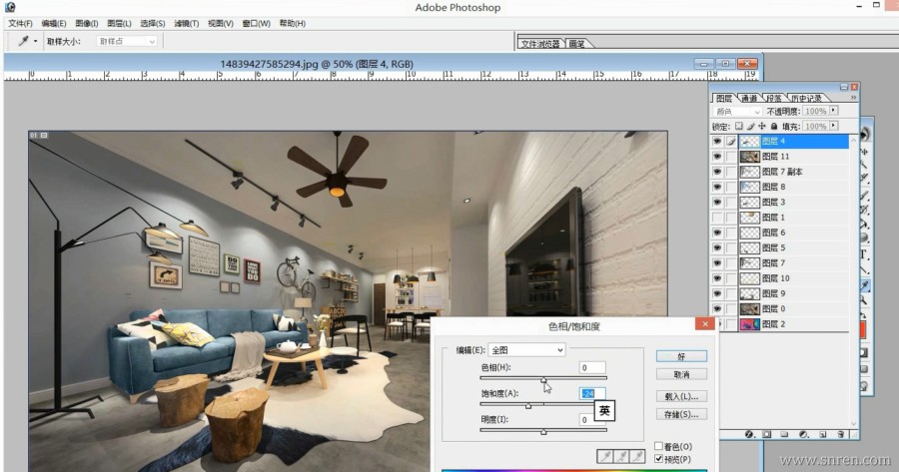899x472 pixels.
Task: Click the 色相(H) hue slider handle
Action: tap(543, 380)
